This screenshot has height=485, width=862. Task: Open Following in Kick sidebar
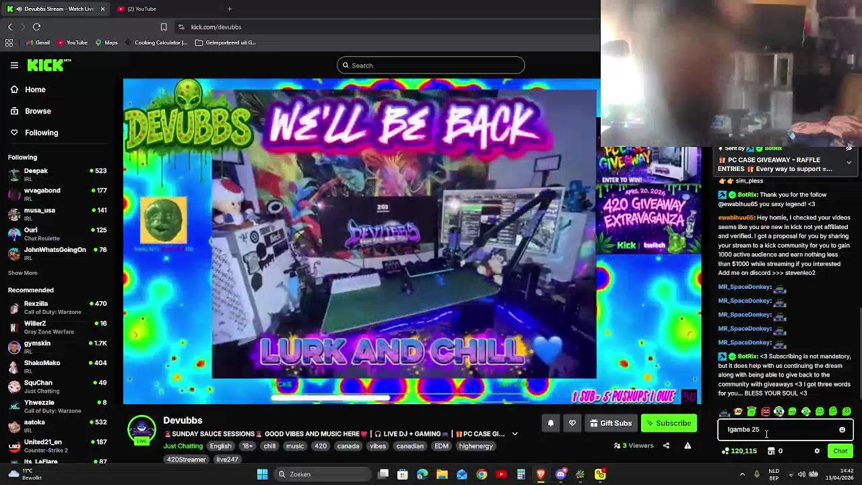coord(41,133)
